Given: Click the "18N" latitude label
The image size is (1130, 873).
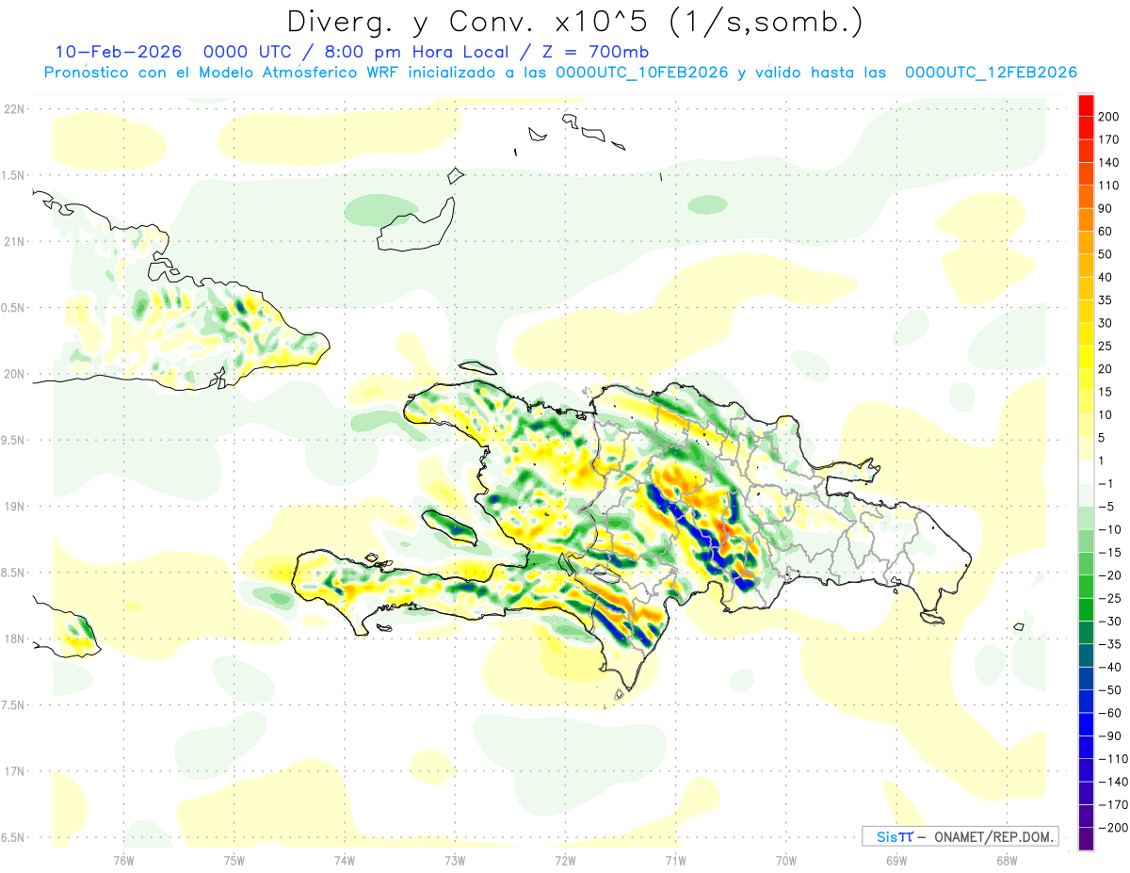Looking at the screenshot, I should (x=15, y=639).
